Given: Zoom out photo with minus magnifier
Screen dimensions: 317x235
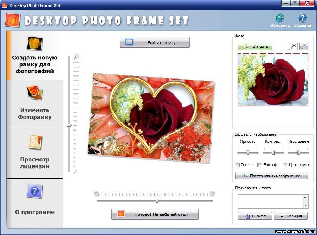Looking at the screenshot, I should 293,46.
